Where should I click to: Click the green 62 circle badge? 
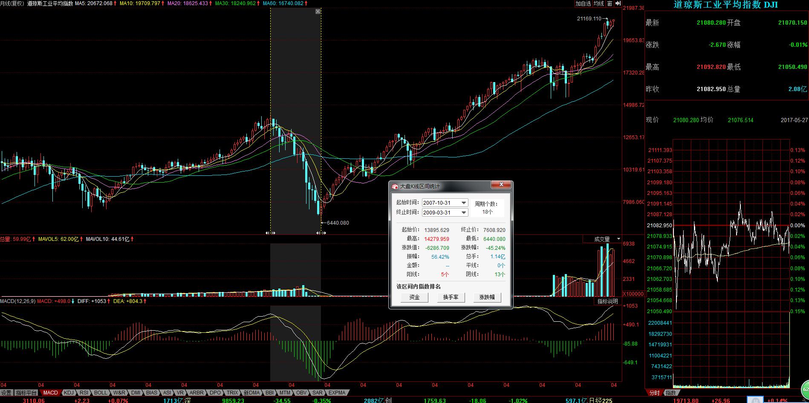(805, 389)
